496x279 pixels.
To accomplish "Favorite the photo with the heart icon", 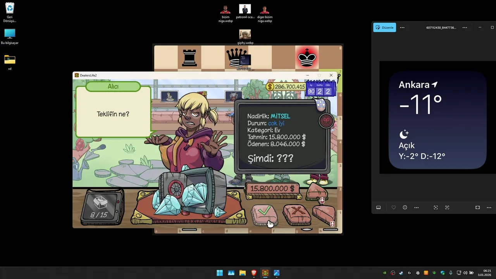I will (x=394, y=207).
